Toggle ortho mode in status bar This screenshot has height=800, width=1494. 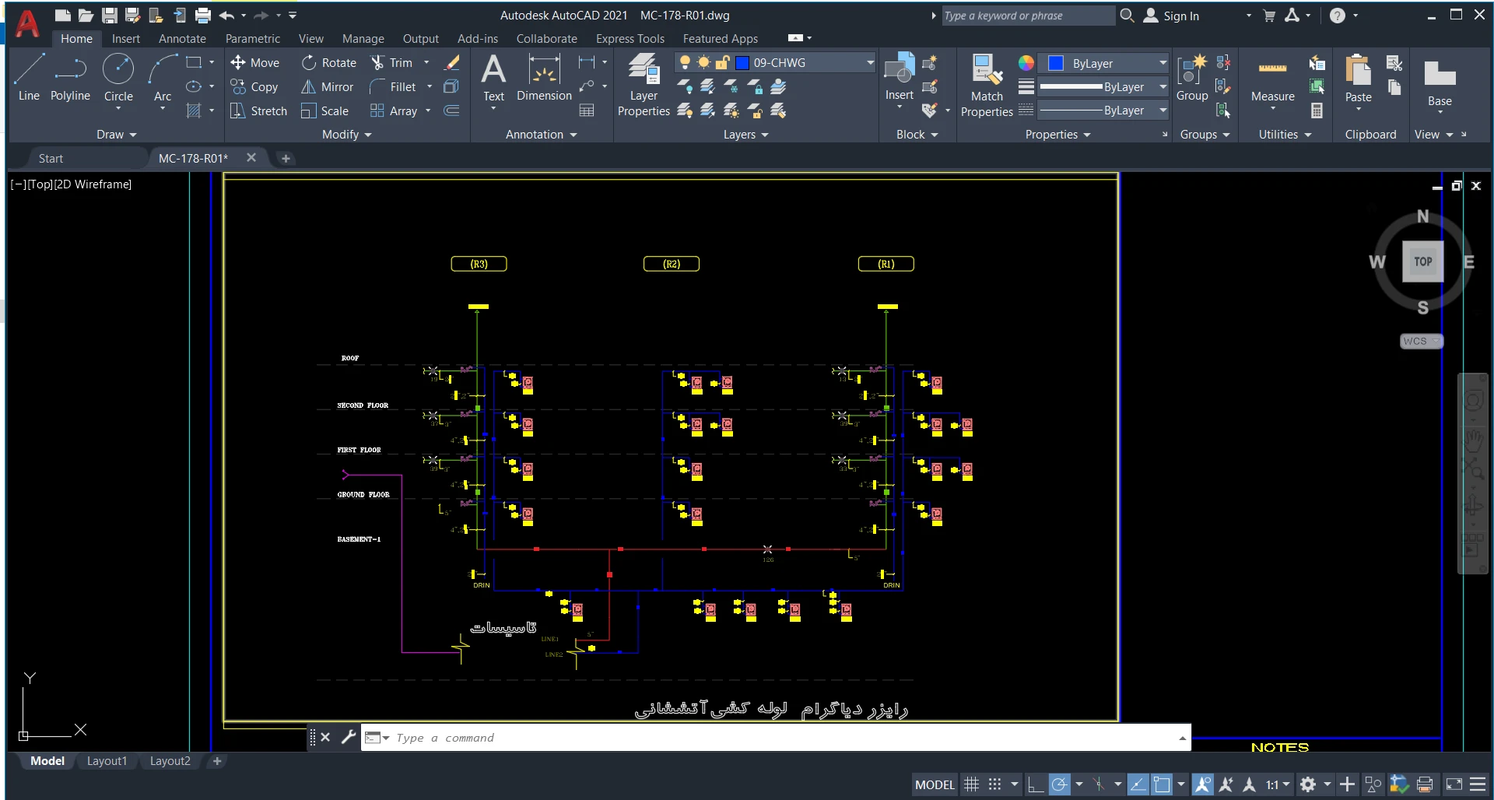(x=1036, y=784)
